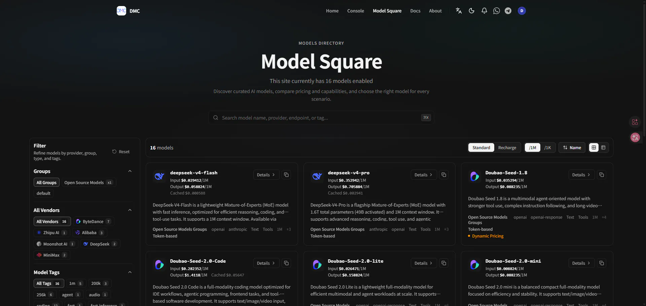This screenshot has height=306, width=646.
Task: Copy Doubao-Seed-2.0-Code model name
Action: click(286, 263)
